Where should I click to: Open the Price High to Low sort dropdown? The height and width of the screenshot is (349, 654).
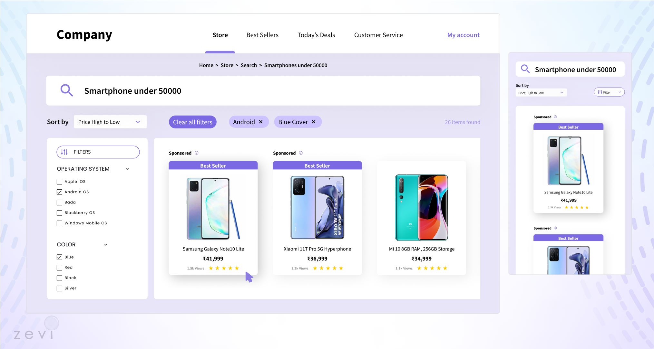point(110,122)
